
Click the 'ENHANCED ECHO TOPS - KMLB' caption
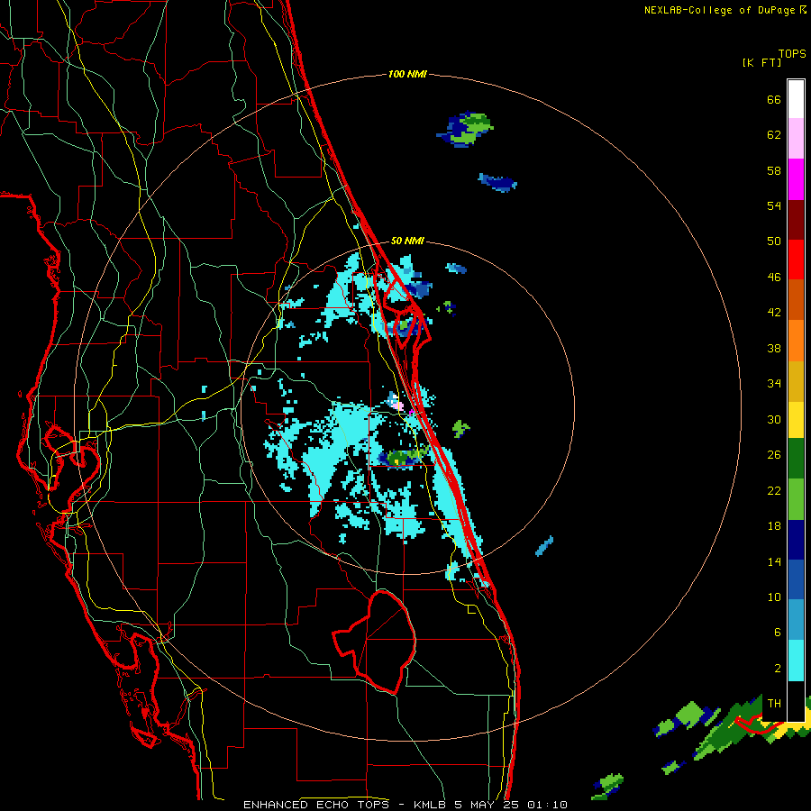coord(344,805)
